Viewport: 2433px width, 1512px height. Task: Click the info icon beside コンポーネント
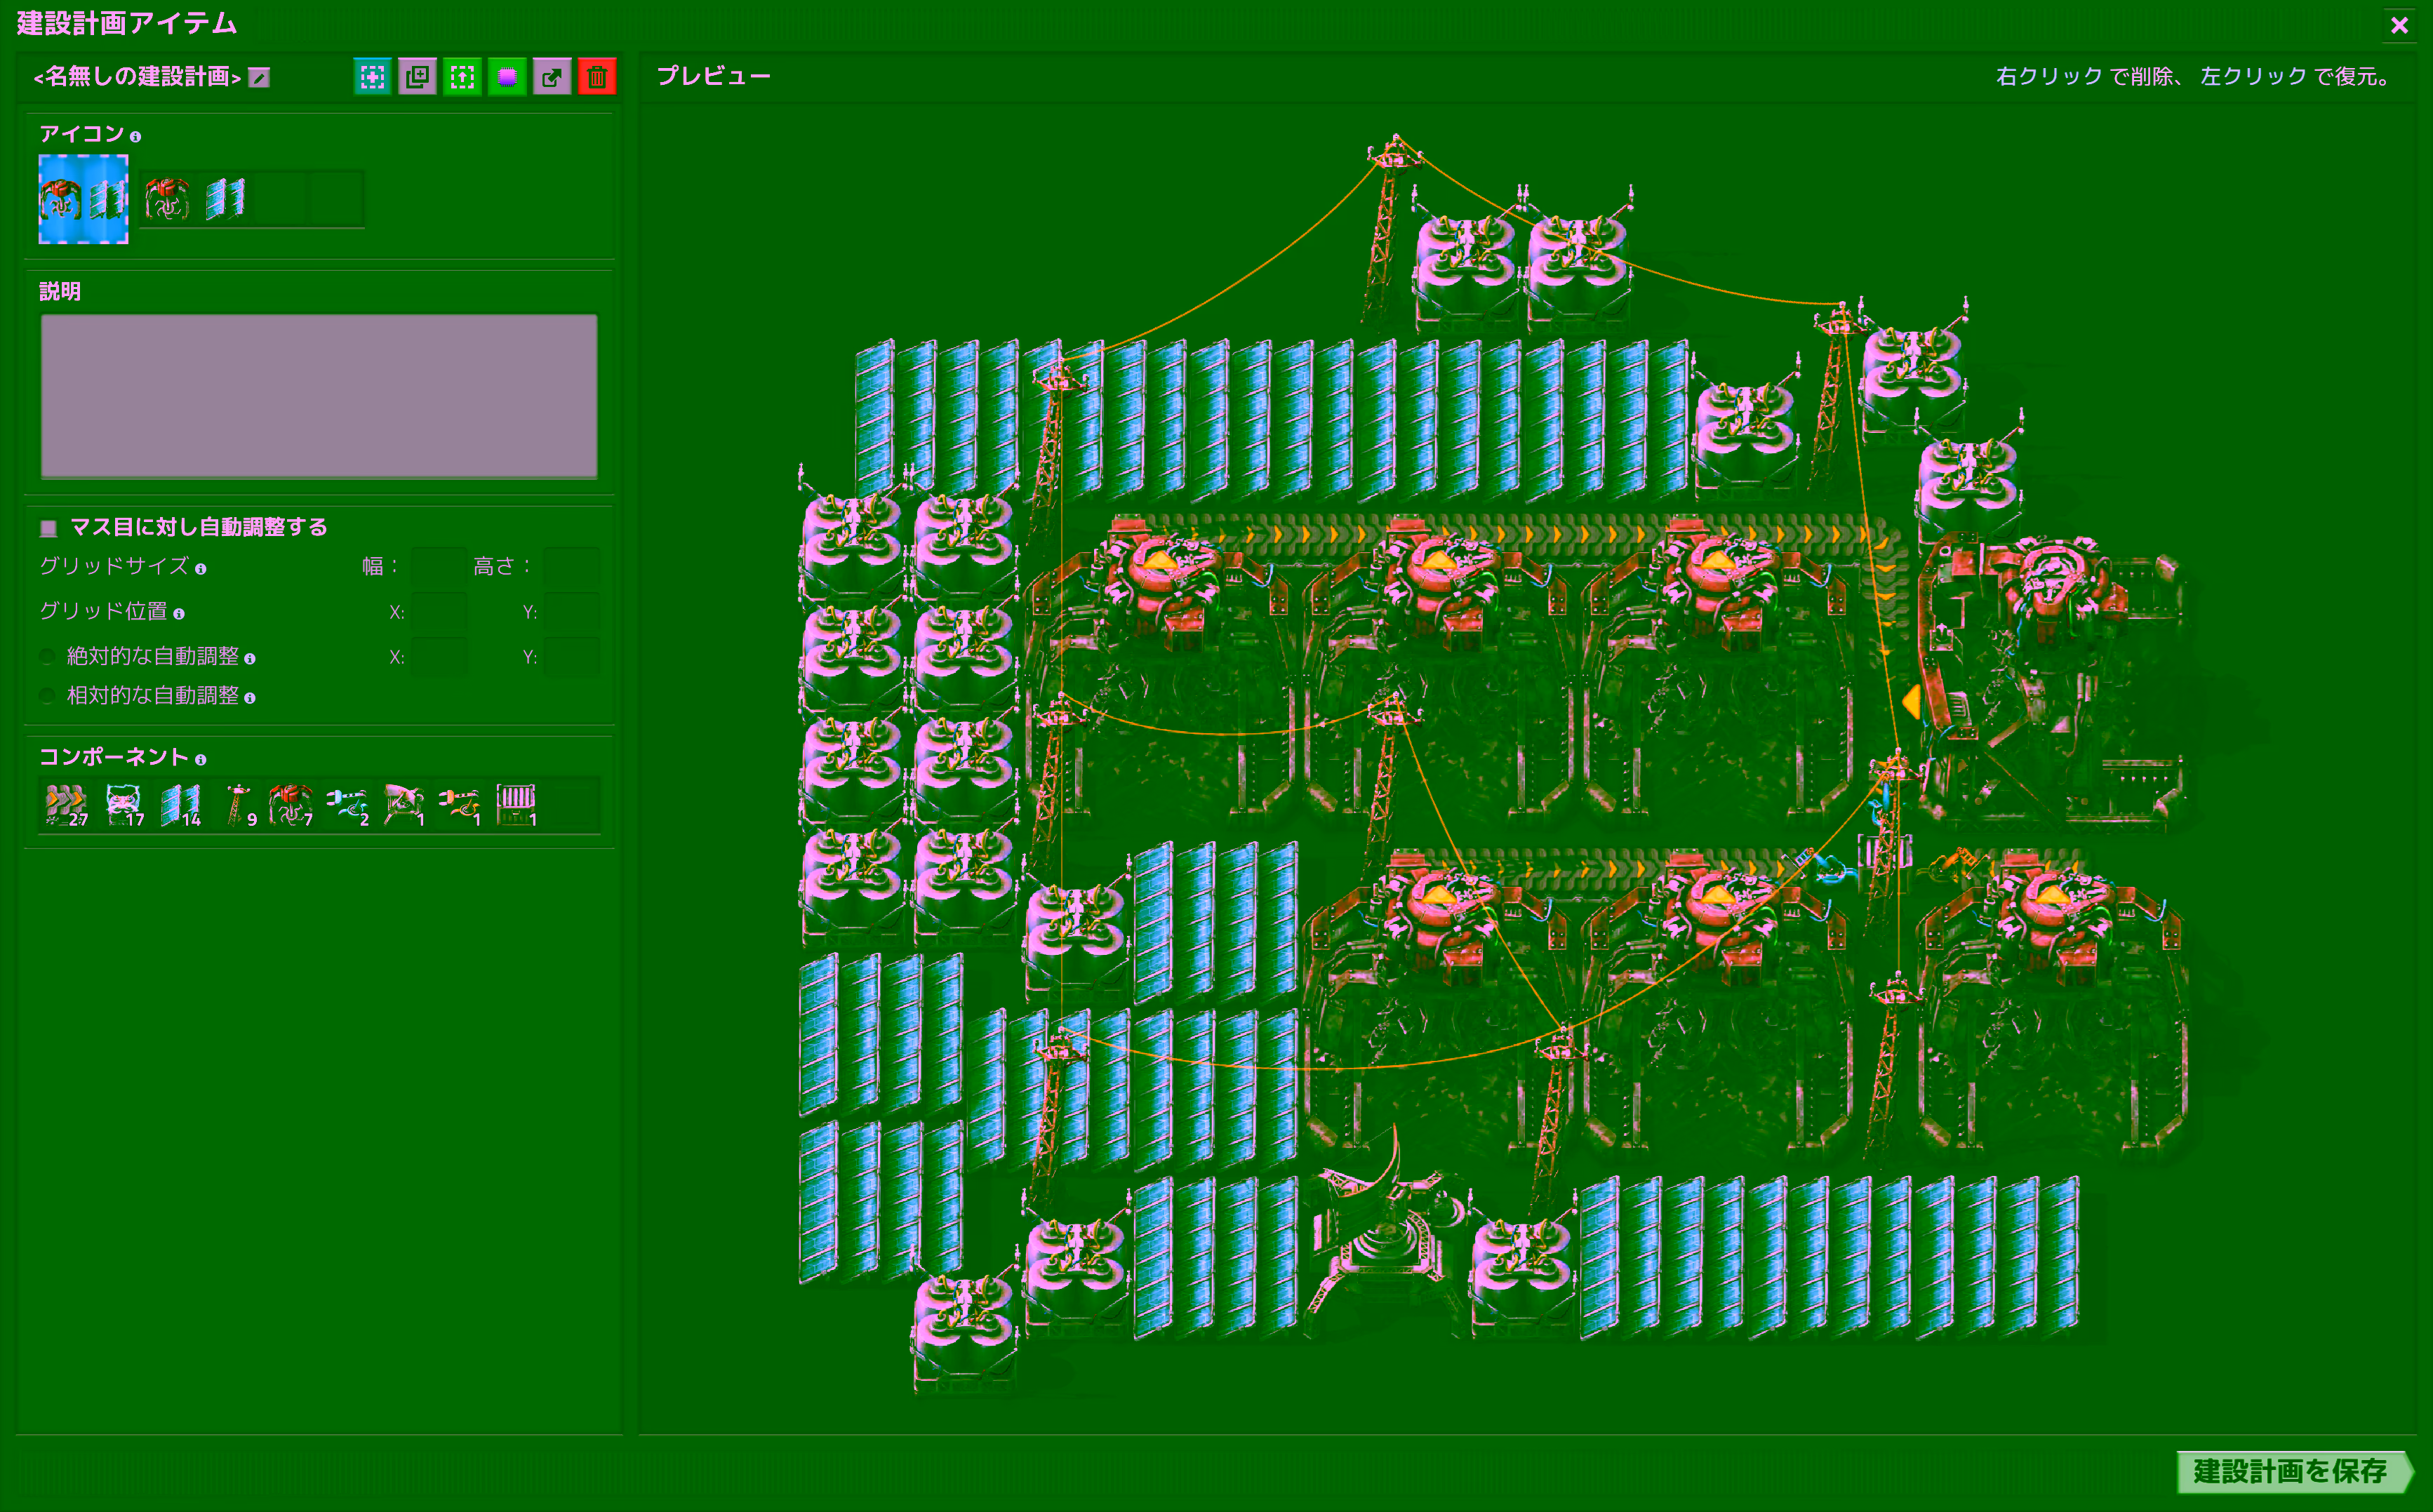(x=201, y=760)
